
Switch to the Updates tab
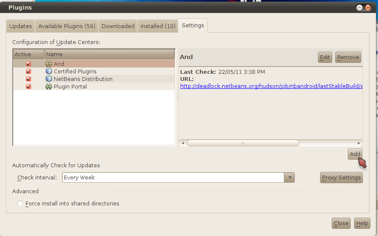point(21,26)
